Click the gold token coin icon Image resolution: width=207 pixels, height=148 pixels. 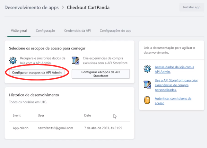point(147,100)
